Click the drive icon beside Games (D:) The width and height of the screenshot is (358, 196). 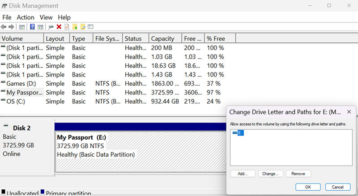[x=3, y=82]
